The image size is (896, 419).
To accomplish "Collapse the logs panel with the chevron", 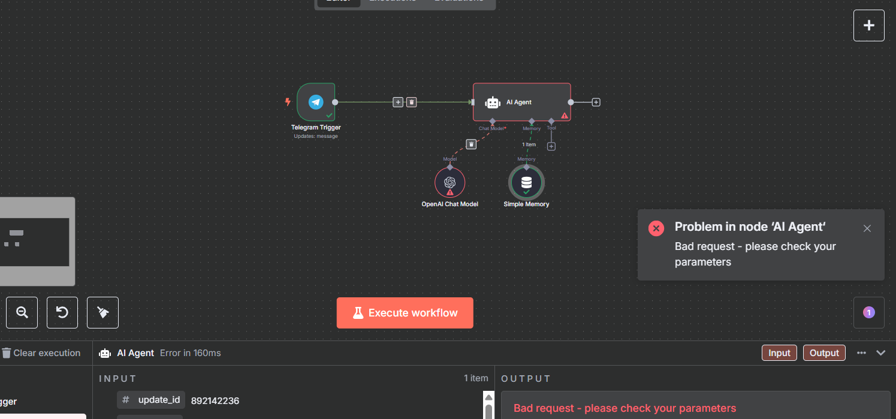I will 881,353.
